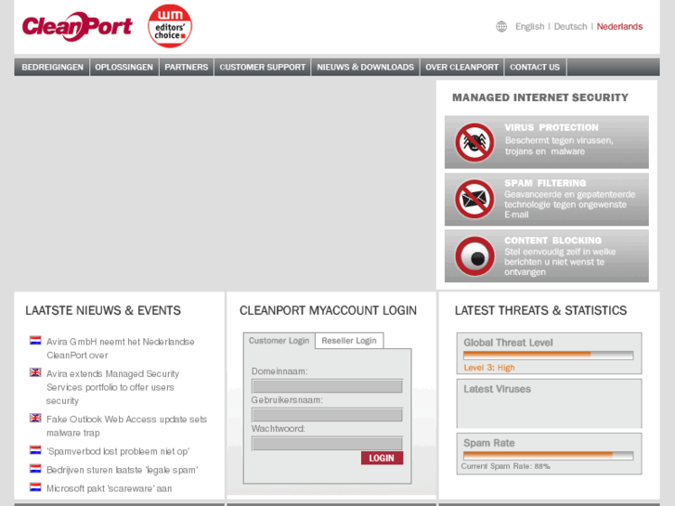Click the UK flag beside Fake Outlook news
This screenshot has width=675, height=506.
(35, 418)
